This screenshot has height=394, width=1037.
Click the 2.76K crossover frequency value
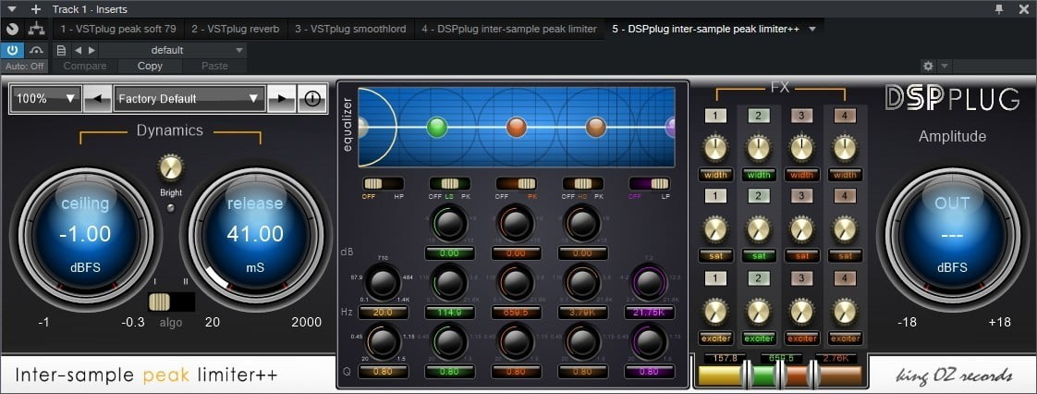click(x=837, y=358)
